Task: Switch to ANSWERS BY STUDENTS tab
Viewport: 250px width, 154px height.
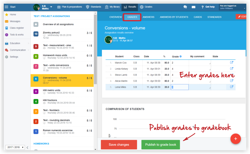Action: tap(174, 17)
